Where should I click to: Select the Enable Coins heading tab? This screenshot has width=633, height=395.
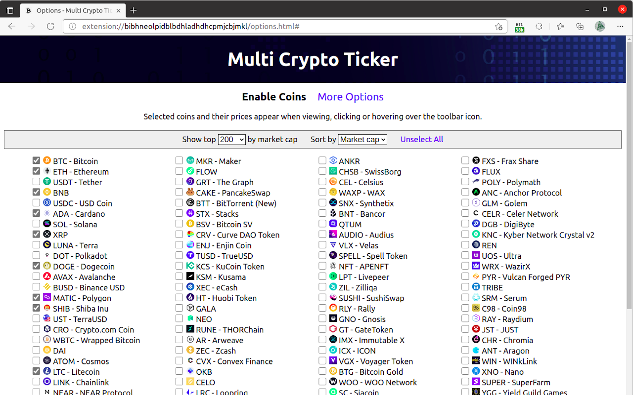pos(274,97)
